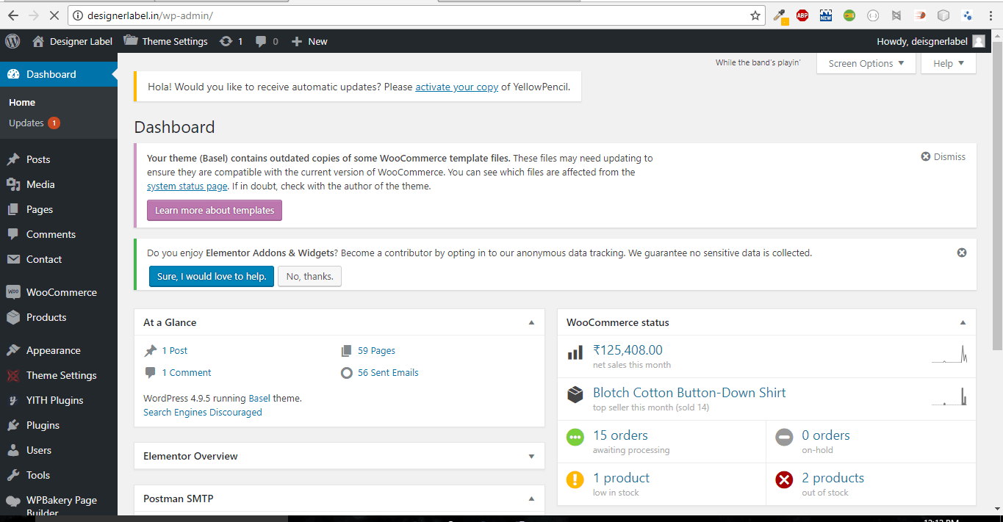Click the Adblock Plus extension icon
This screenshot has height=522, width=1003.
pyautogui.click(x=802, y=15)
